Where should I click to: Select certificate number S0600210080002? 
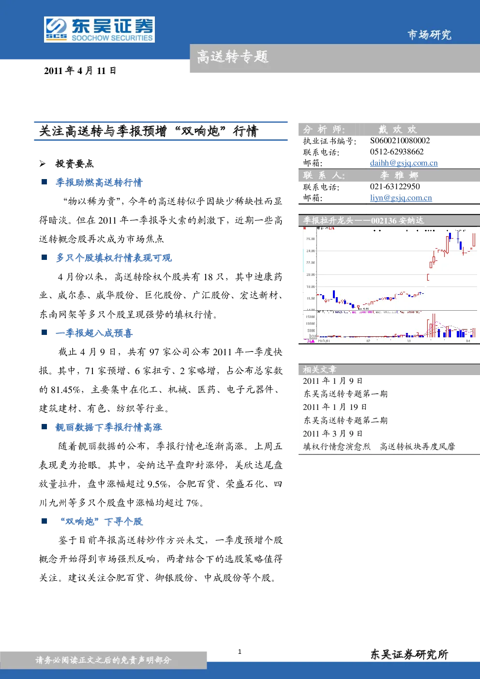click(x=400, y=141)
